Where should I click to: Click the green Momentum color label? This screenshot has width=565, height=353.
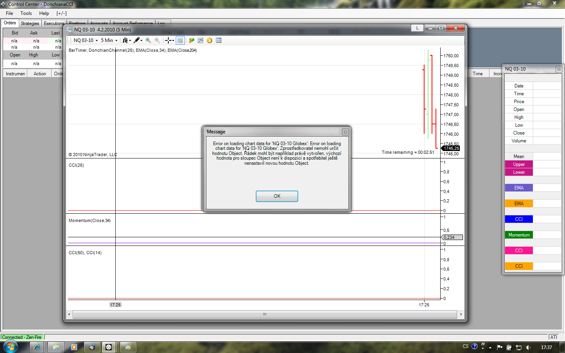click(519, 235)
